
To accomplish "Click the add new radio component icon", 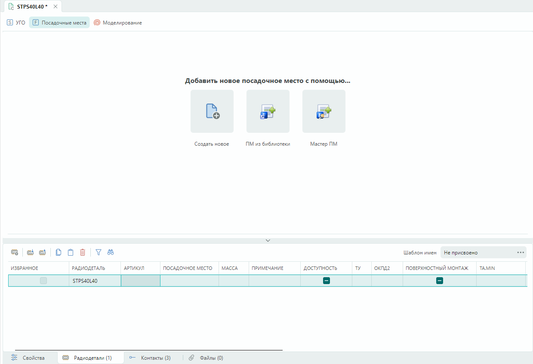I will tap(15, 252).
